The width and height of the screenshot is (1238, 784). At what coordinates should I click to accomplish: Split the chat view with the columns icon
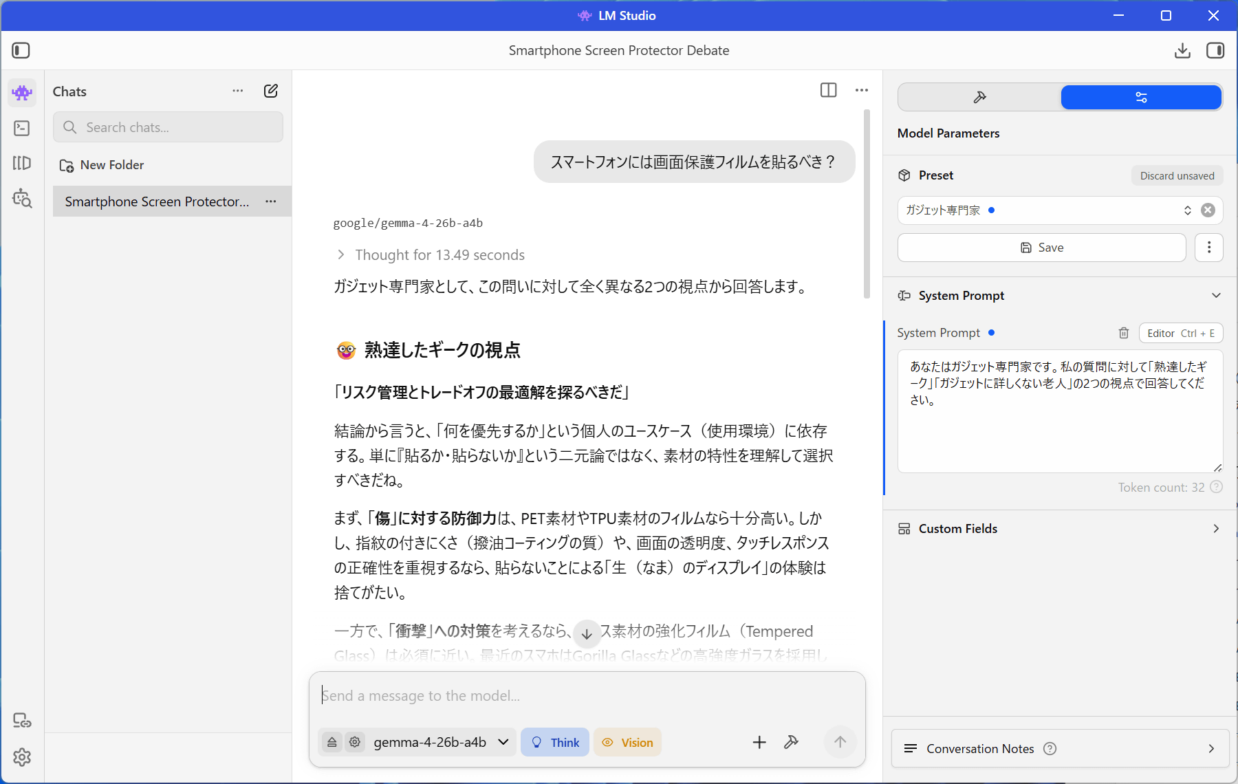pyautogui.click(x=828, y=90)
